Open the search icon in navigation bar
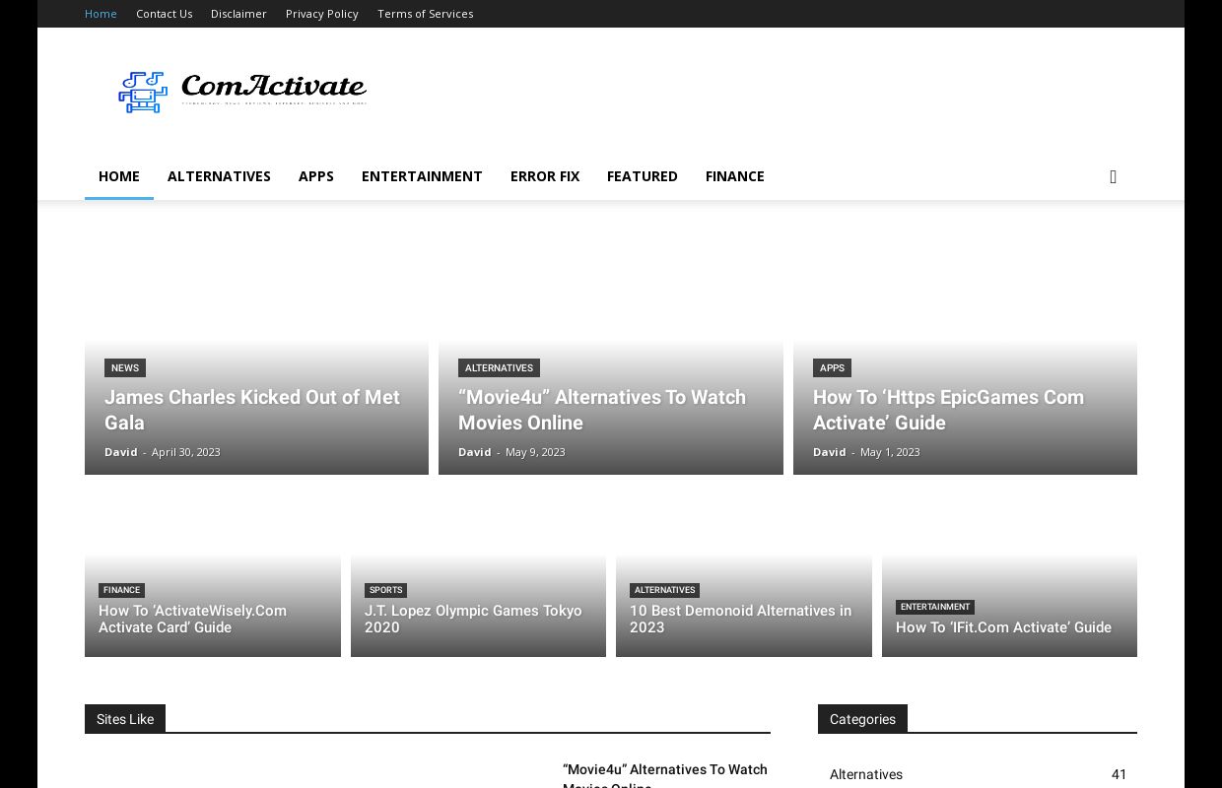The image size is (1222, 788). coord(1113,176)
